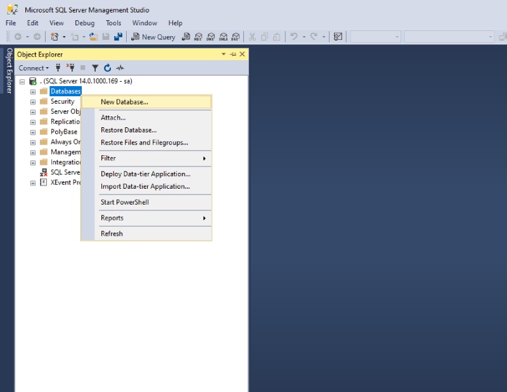Click Start PowerShell in context menu
The image size is (507, 392).
click(125, 202)
